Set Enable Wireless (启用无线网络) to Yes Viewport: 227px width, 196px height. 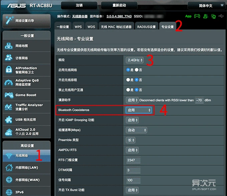128,70
